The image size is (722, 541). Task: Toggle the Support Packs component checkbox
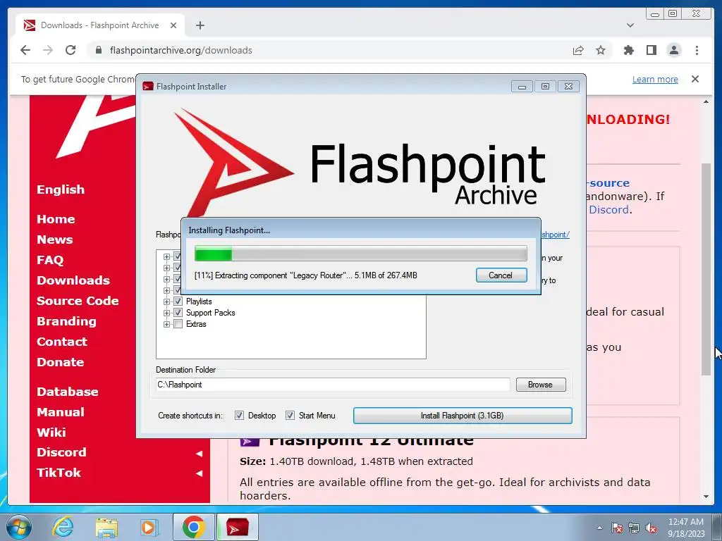[x=178, y=313]
